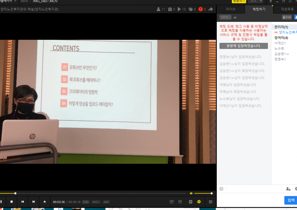Click the clapping hands applause icon
The image size is (297, 210).
pyautogui.click(x=191, y=9)
